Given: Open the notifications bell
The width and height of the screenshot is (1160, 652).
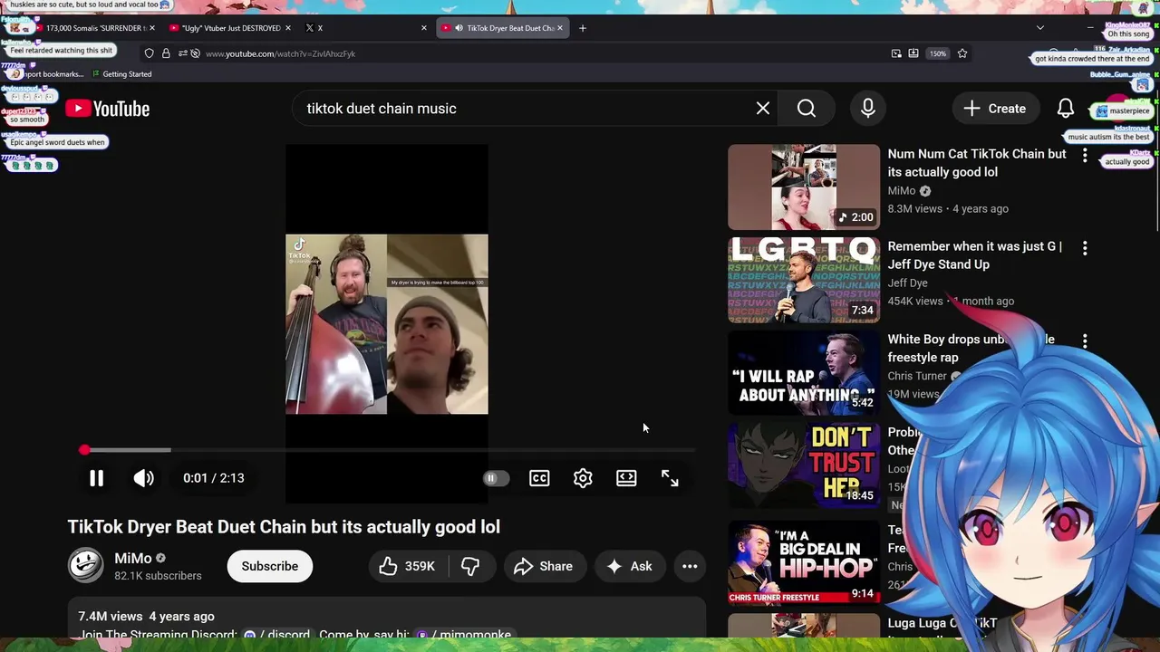Looking at the screenshot, I should coord(1066,109).
